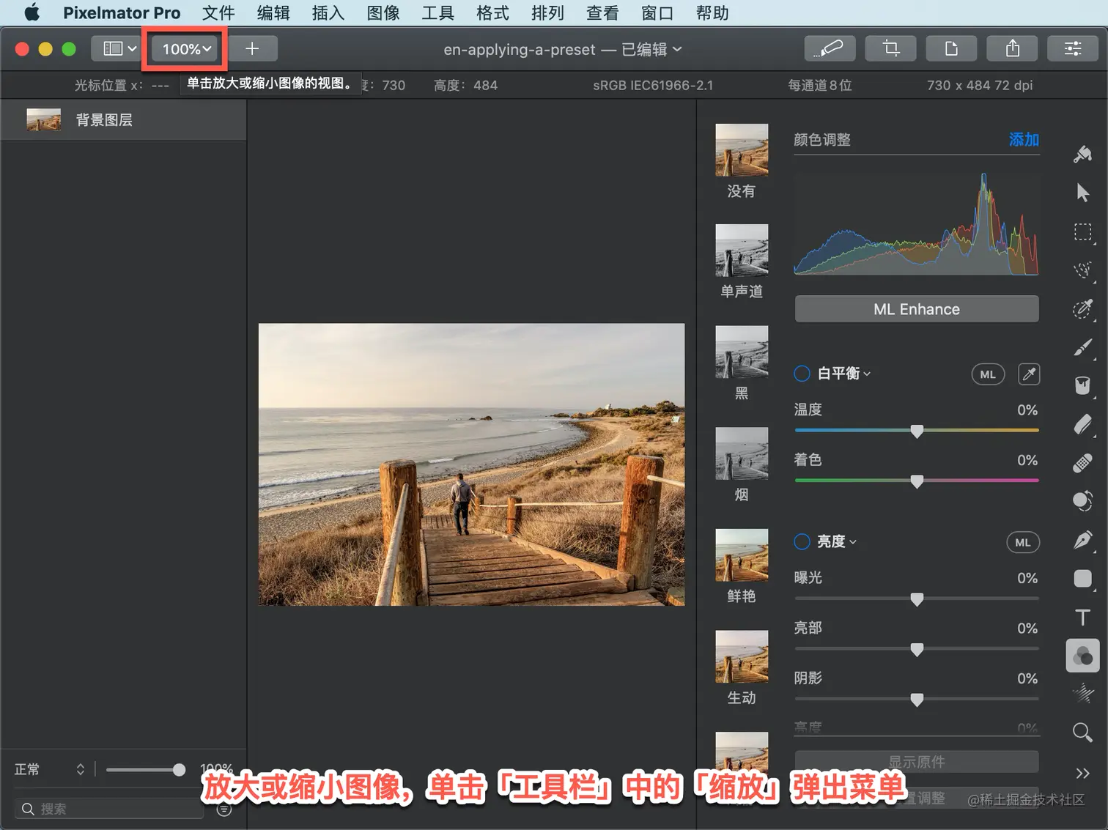Screen dimensions: 1108x830
Task: Click the 搜索 layer search field
Action: point(108,809)
